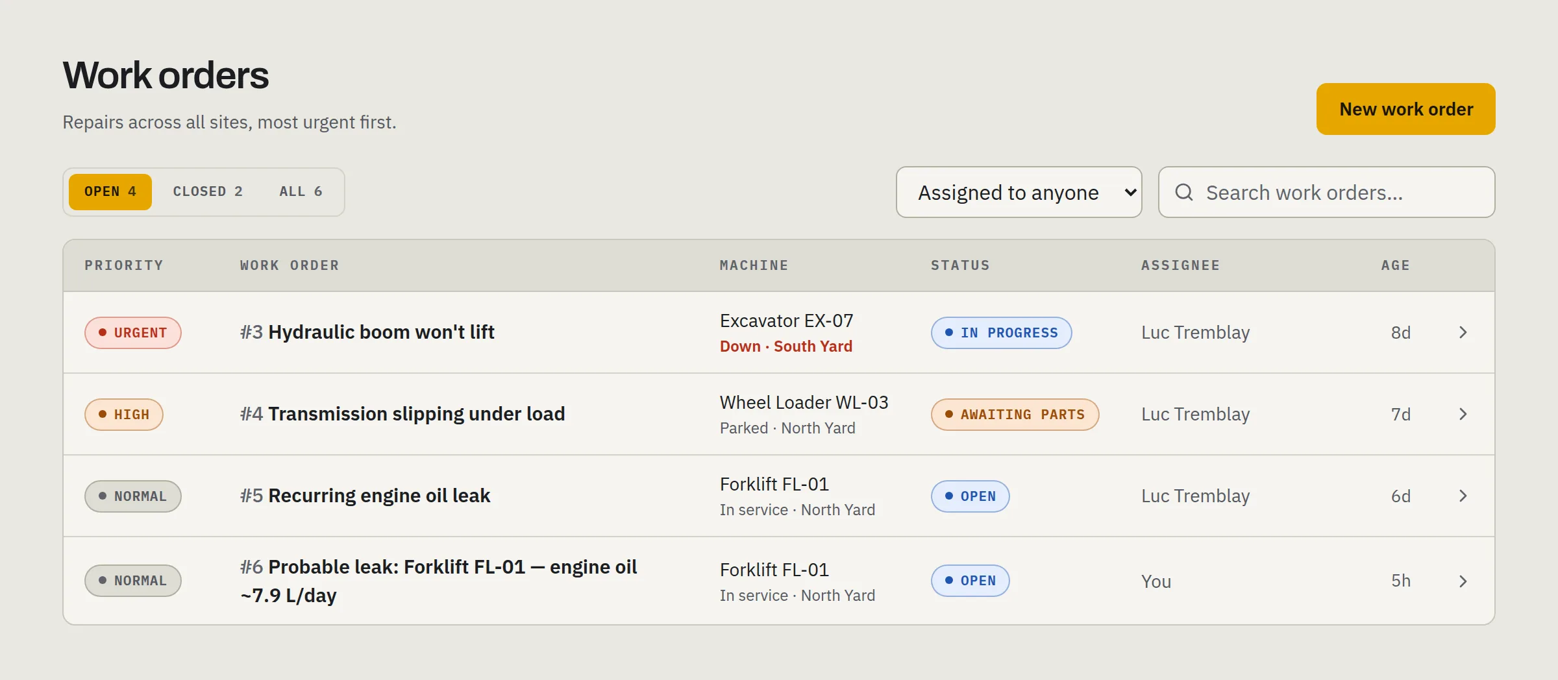
Task: Click the MACHINE column header
Action: (754, 265)
